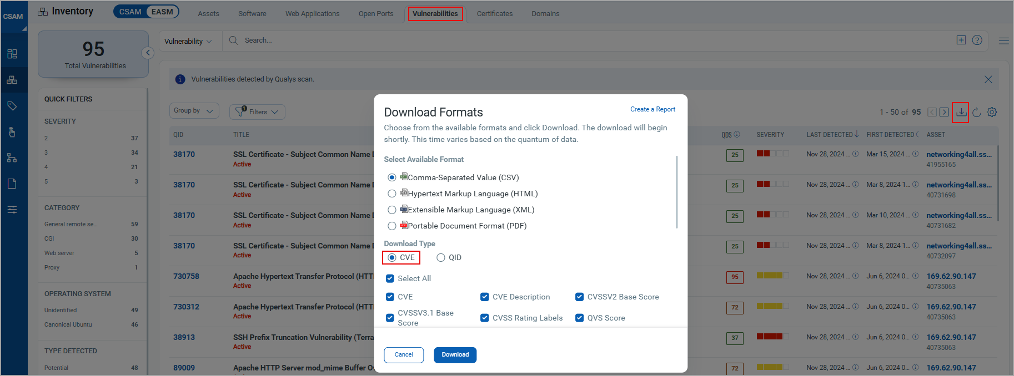Image resolution: width=1014 pixels, height=376 pixels.
Task: Switch to the Certificates tab
Action: pos(495,13)
